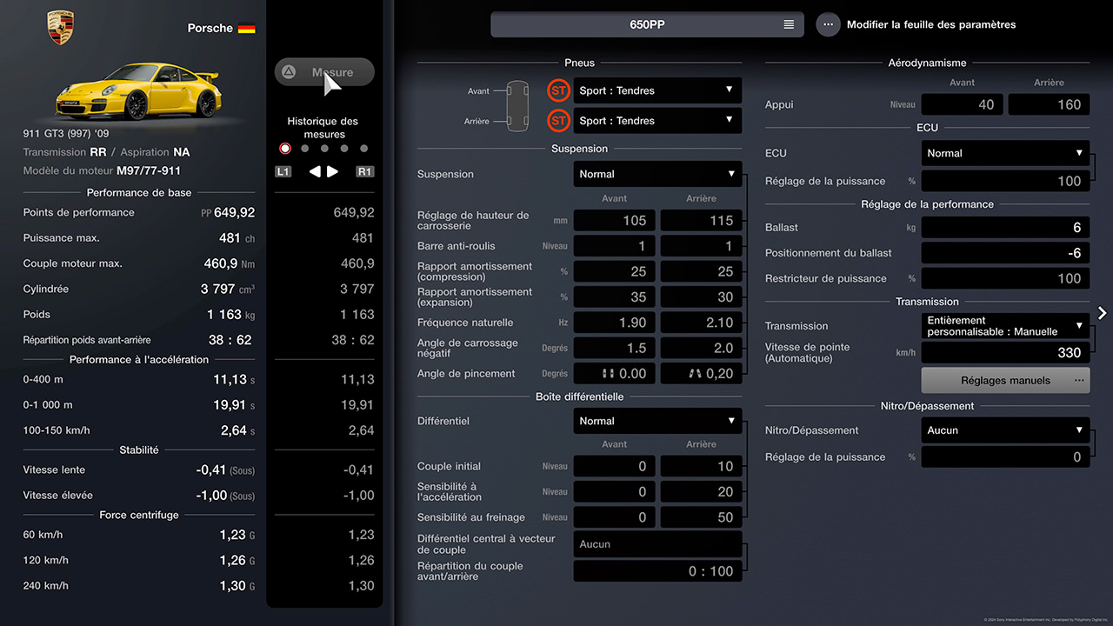Select front negative camber 1.5 field

(614, 348)
